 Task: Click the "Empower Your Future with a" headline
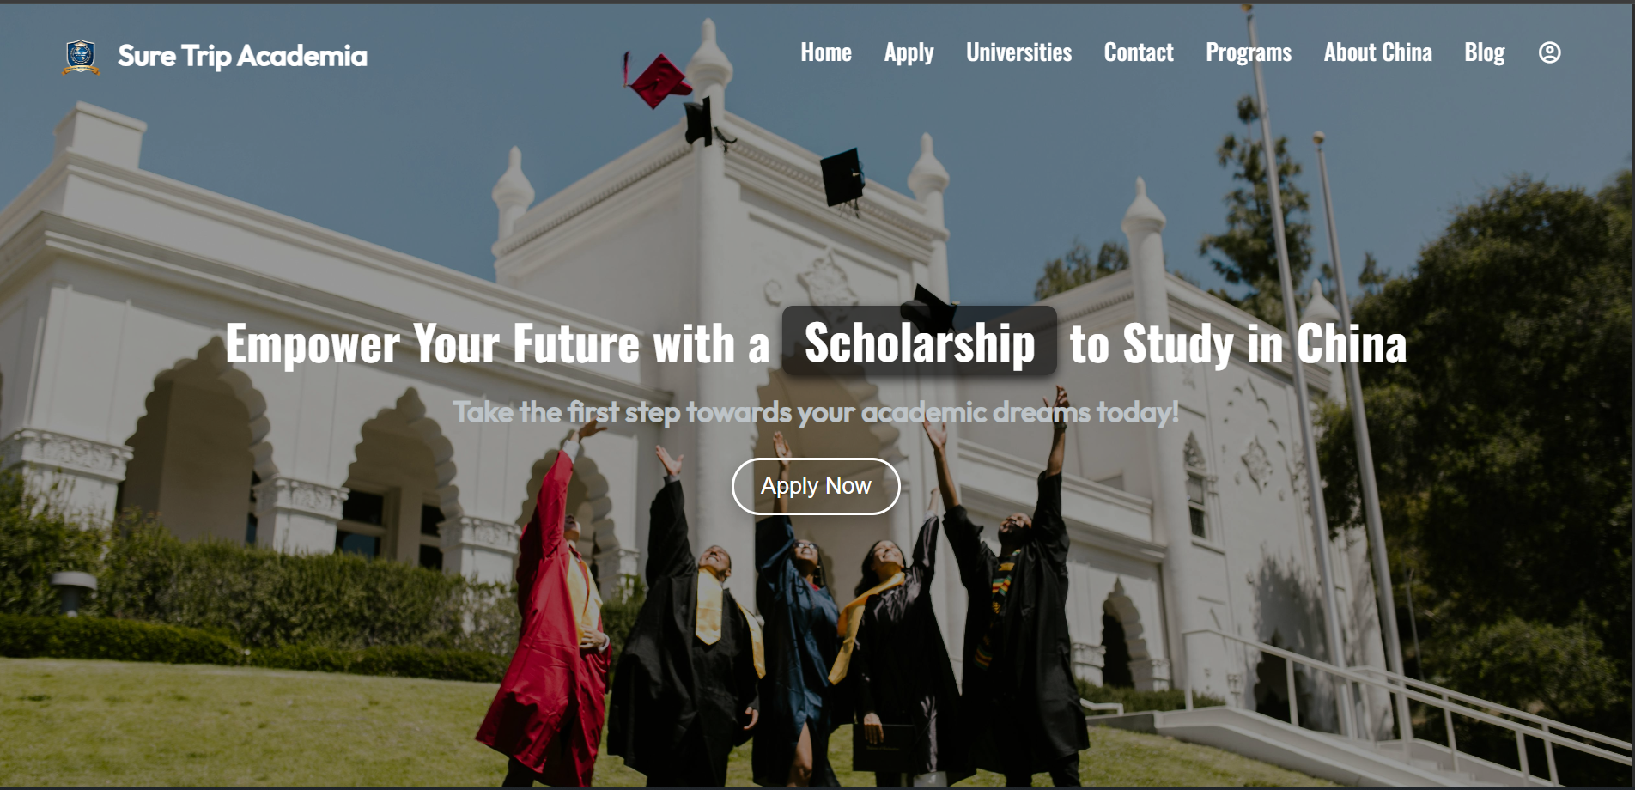pos(497,343)
